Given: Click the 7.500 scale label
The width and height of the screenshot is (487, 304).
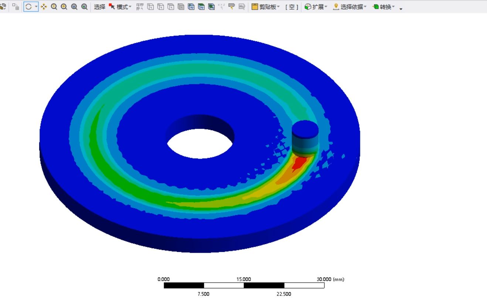Looking at the screenshot, I should [204, 294].
